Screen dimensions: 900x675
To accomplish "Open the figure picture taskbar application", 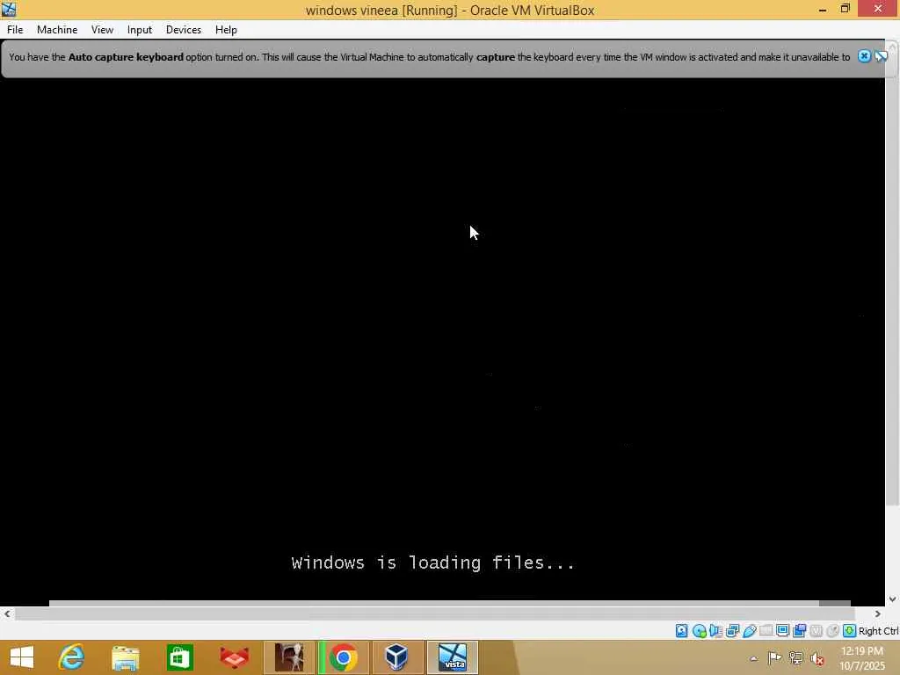I will tap(289, 657).
